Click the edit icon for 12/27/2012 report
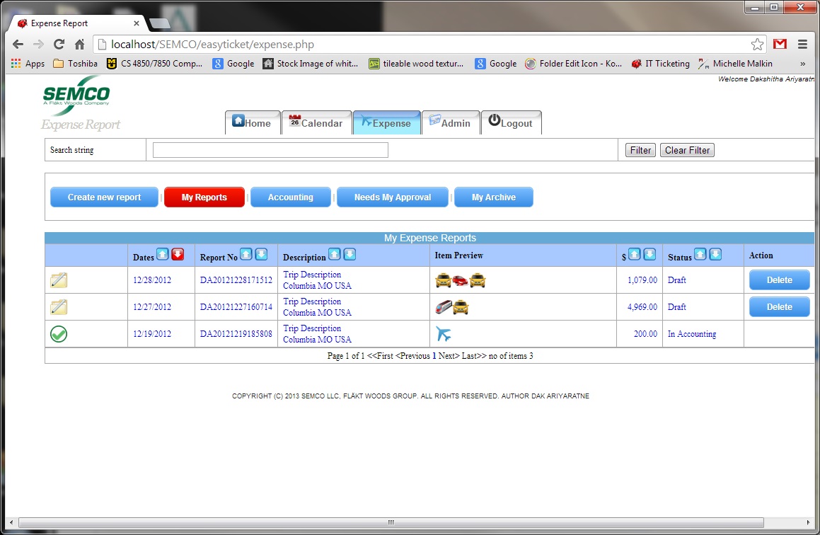Screen dimensions: 820x535 coord(59,307)
